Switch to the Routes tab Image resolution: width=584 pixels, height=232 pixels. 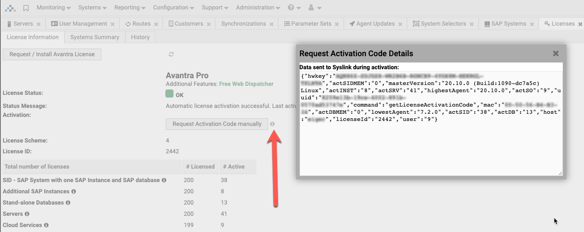[138, 24]
